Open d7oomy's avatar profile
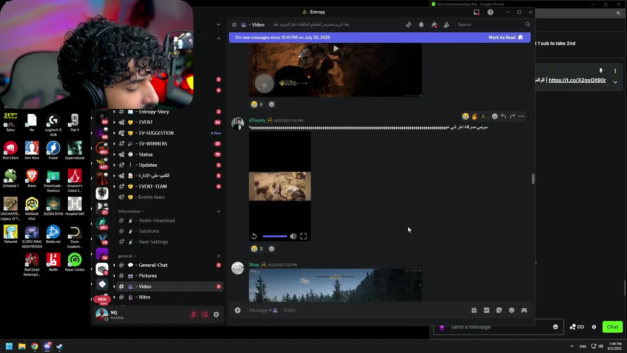Viewport: 627px width, 353px height. [x=238, y=124]
